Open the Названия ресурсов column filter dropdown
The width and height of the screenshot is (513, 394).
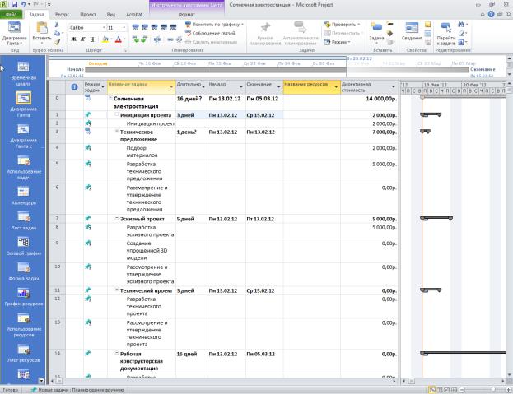tap(336, 87)
